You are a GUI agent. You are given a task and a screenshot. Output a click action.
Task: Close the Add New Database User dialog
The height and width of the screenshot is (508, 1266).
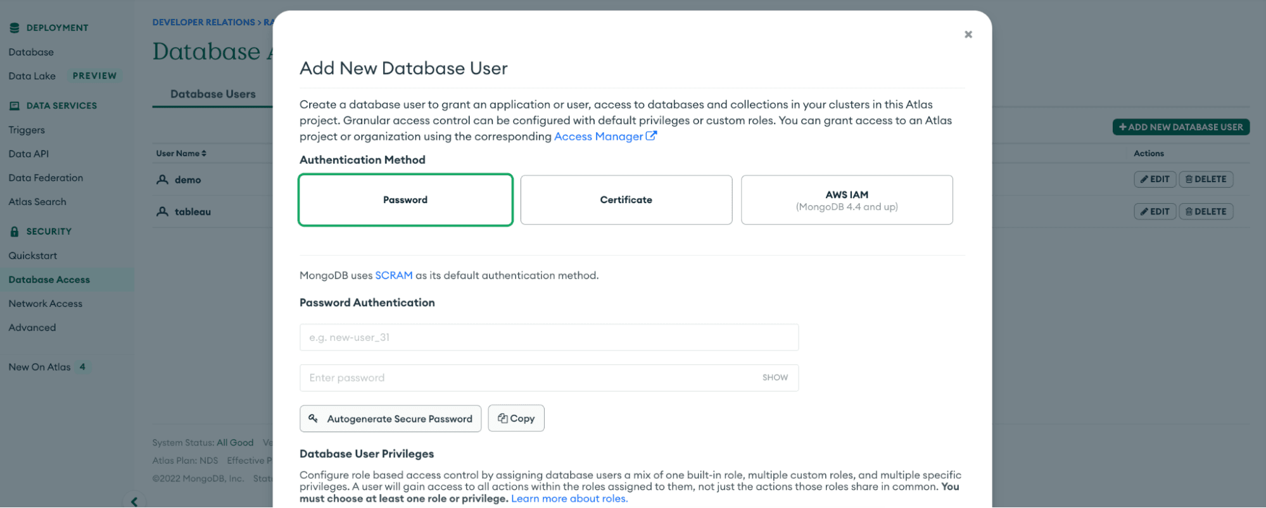[968, 35]
